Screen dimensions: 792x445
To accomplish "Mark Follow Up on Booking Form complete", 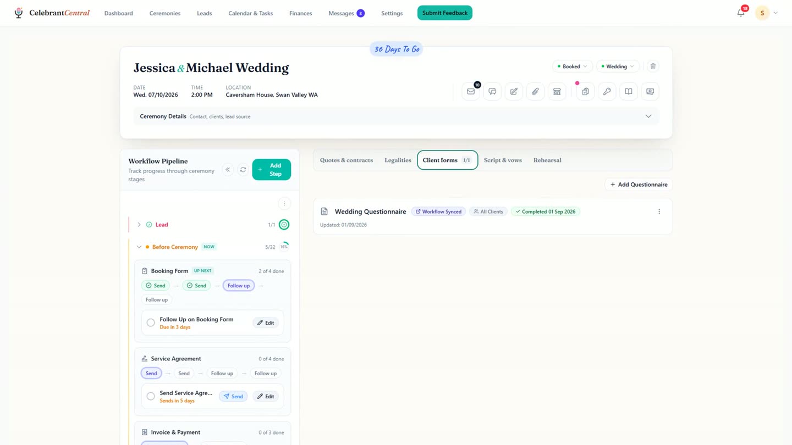I will (151, 323).
